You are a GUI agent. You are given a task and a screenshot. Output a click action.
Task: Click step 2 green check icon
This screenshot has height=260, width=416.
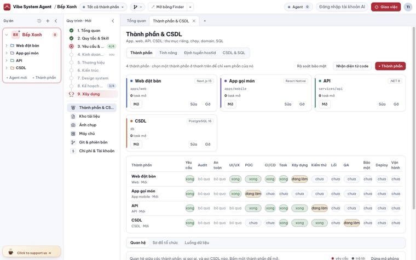71,38
